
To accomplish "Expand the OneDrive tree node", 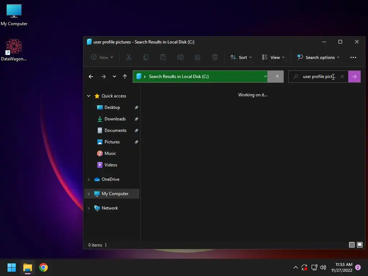I will coord(89,179).
